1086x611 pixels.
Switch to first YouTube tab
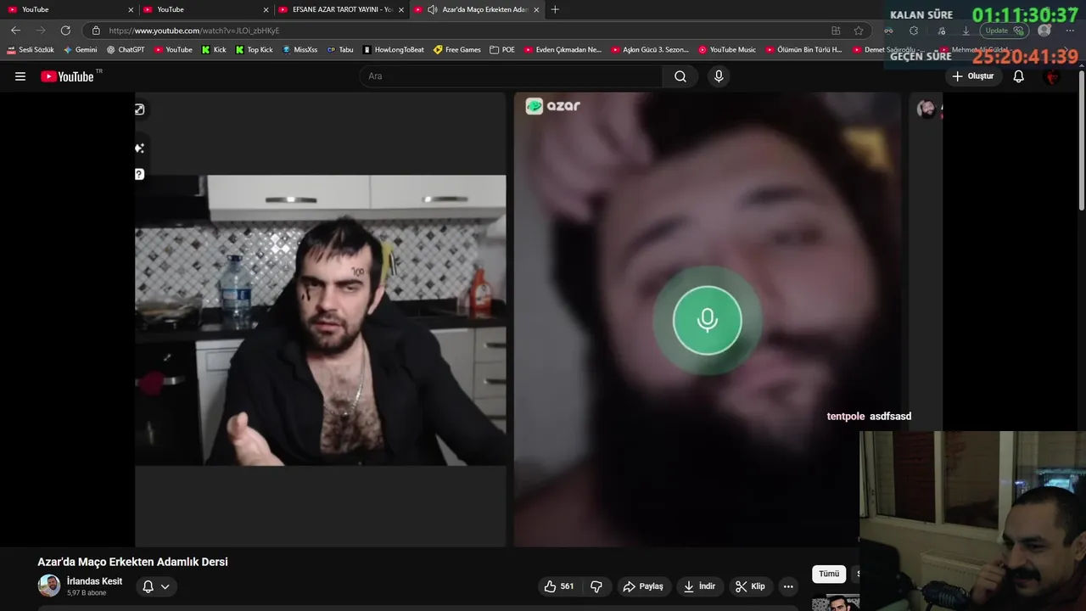click(x=68, y=9)
